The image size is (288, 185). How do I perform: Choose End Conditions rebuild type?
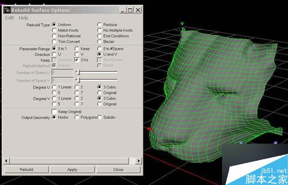pyautogui.click(x=99, y=36)
